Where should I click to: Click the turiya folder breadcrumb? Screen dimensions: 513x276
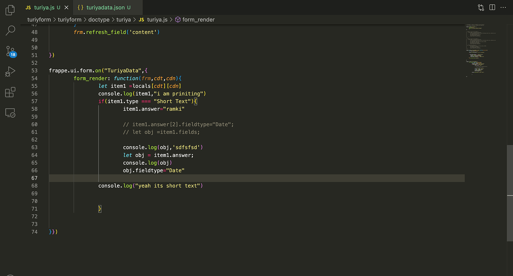coord(123,20)
